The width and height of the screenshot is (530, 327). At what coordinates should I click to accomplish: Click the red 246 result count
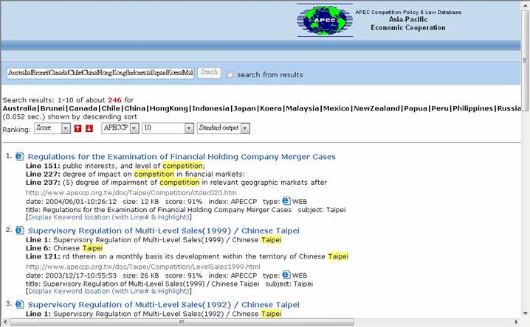pyautogui.click(x=114, y=100)
